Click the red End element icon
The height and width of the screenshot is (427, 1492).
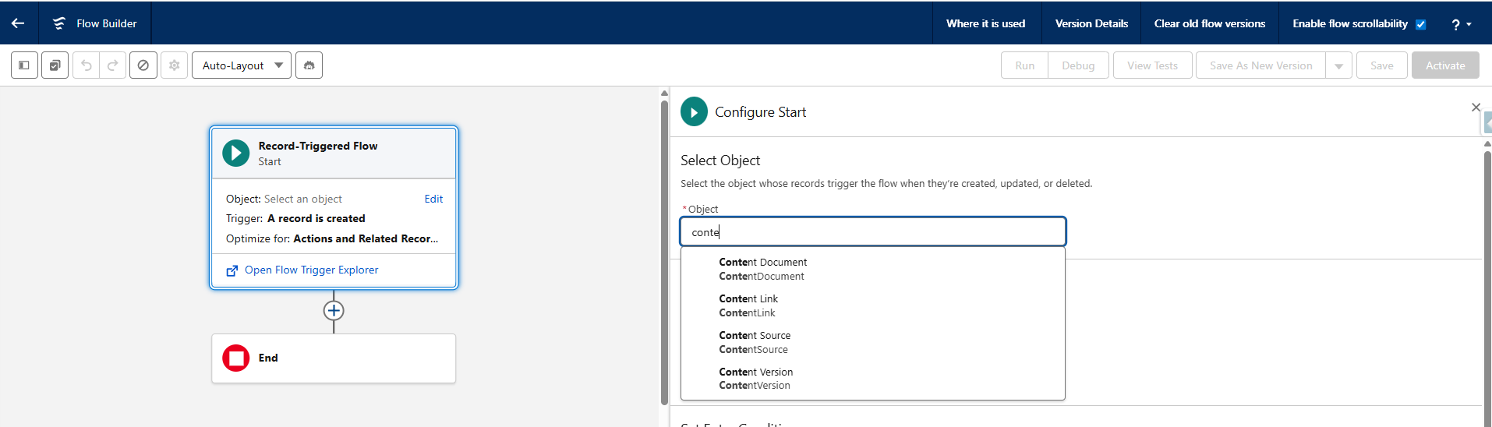tap(235, 358)
